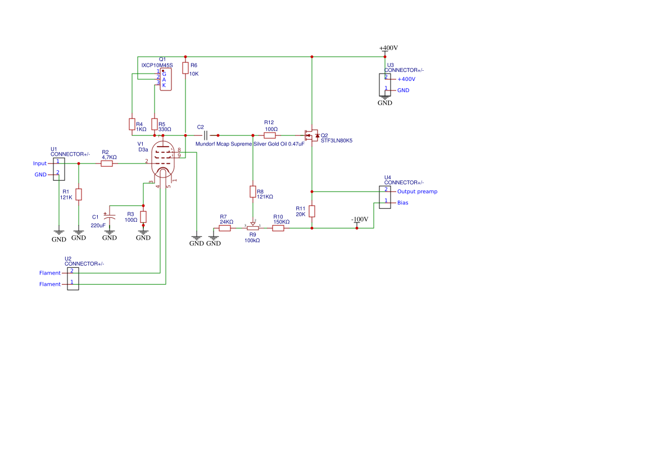Select the U4 output connector box
This screenshot has height=465, width=657.
pyautogui.click(x=385, y=197)
